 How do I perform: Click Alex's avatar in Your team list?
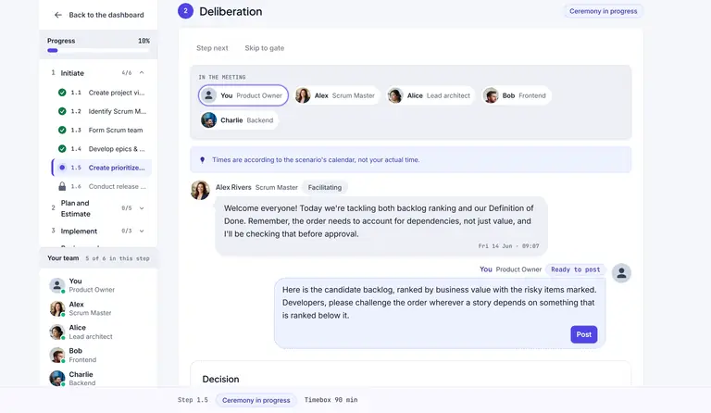click(x=57, y=308)
